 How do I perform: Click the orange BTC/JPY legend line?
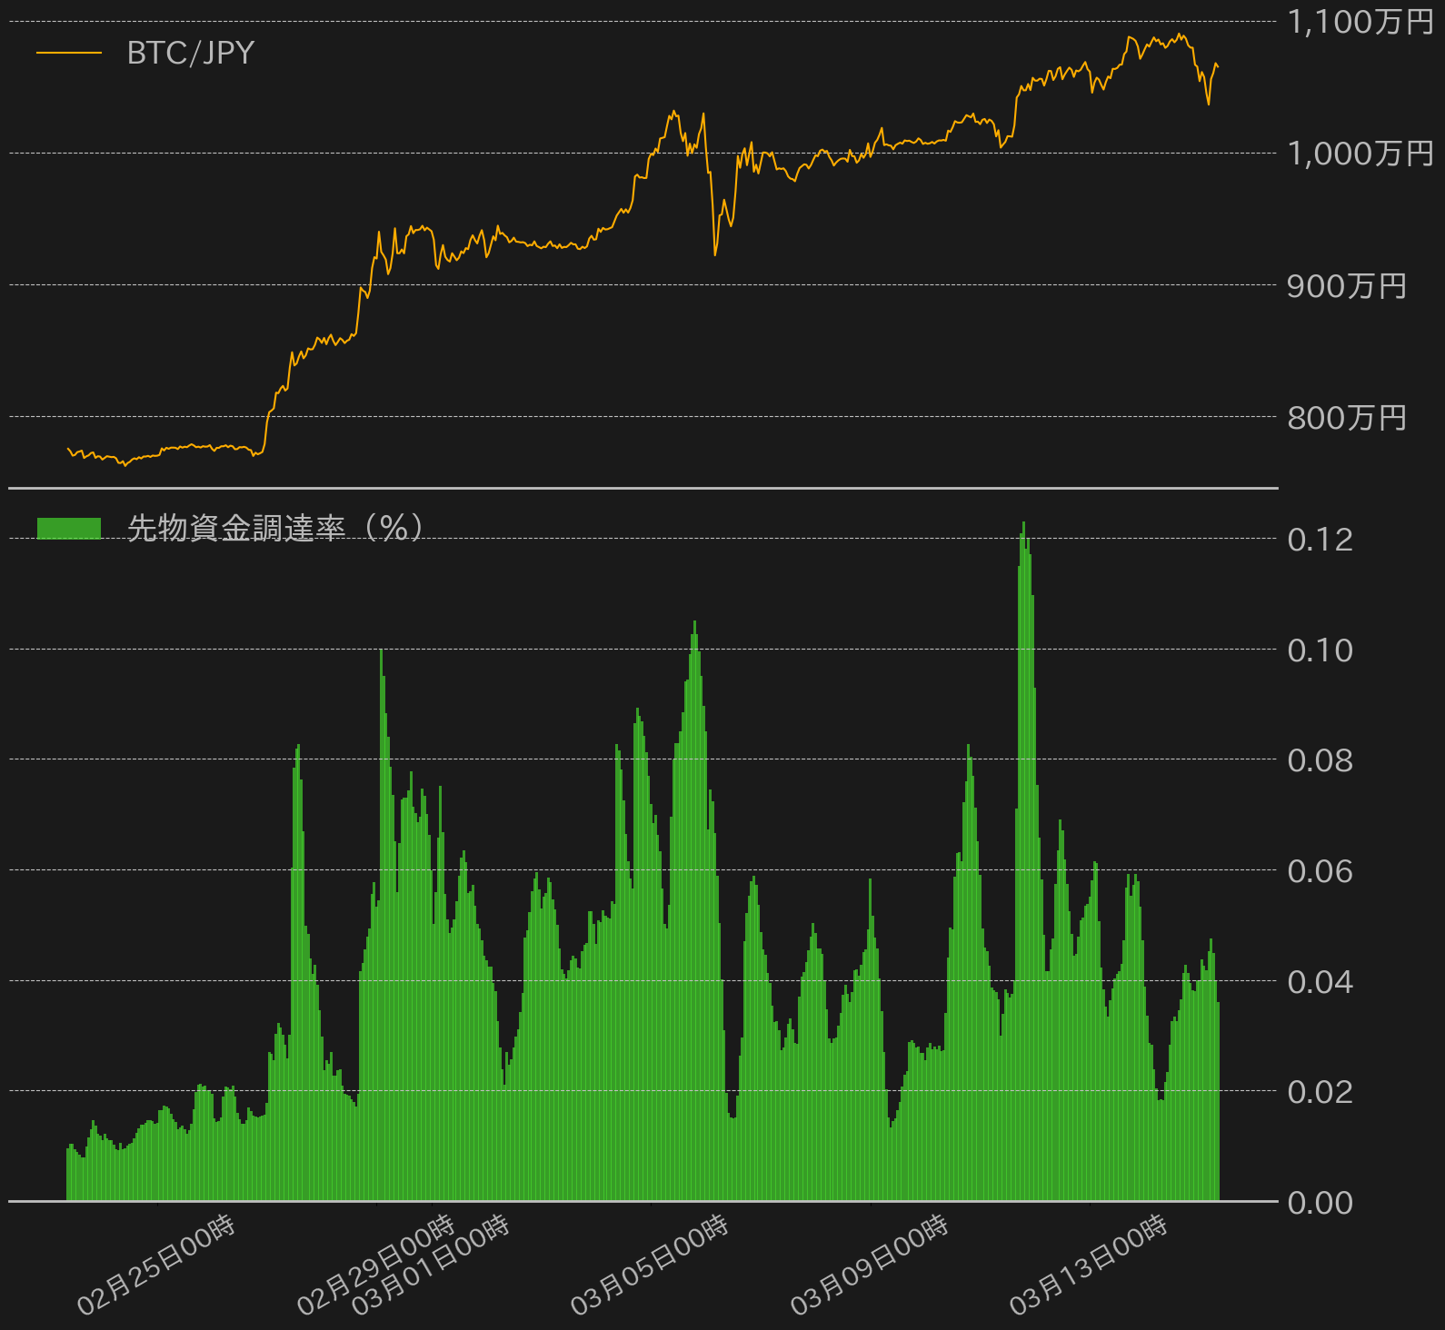click(69, 53)
